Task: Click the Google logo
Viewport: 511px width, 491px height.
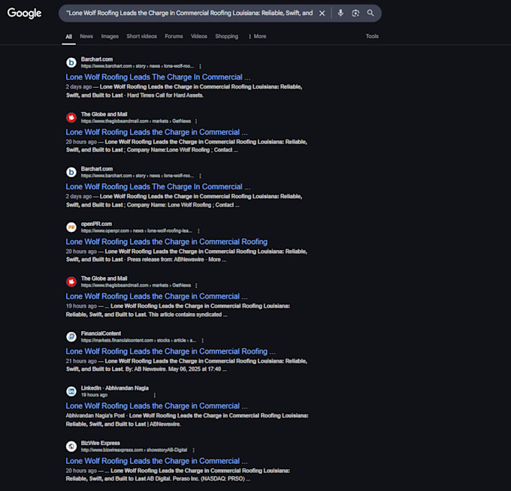Action: coord(25,13)
